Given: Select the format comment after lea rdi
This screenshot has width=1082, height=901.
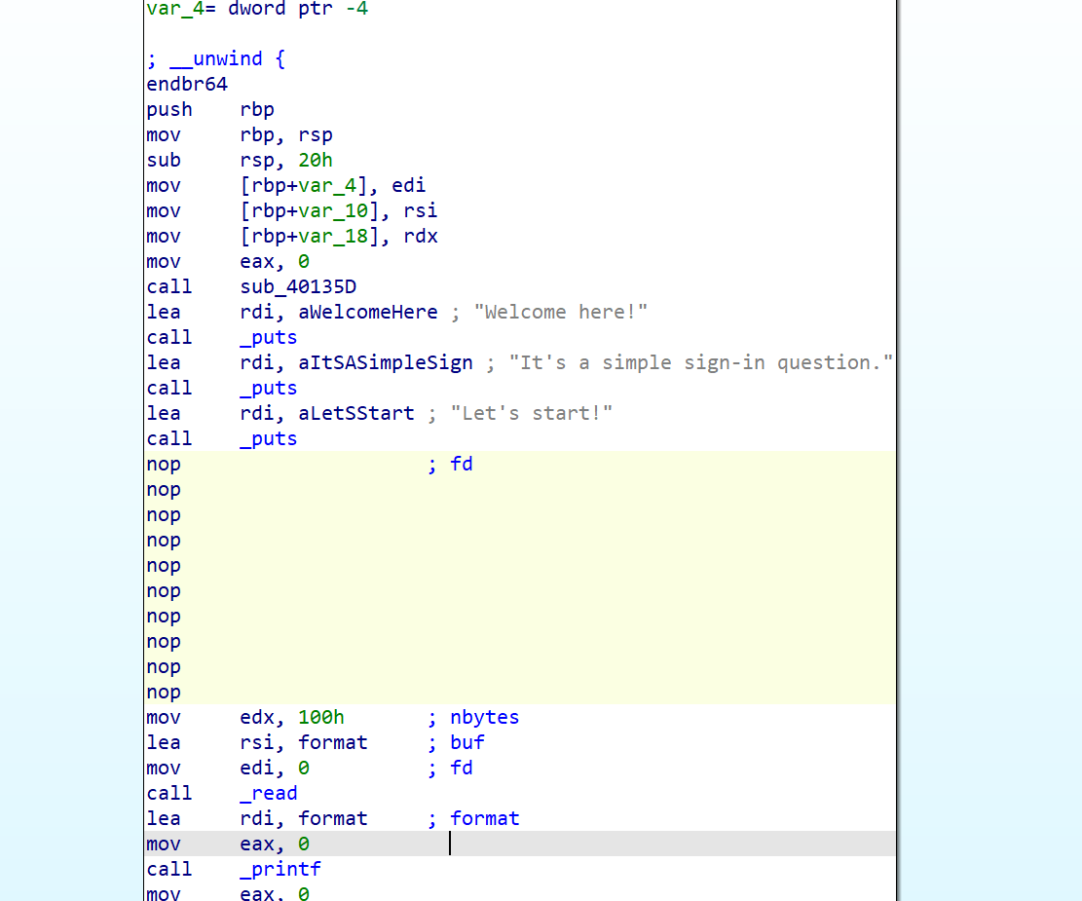Looking at the screenshot, I should (484, 819).
